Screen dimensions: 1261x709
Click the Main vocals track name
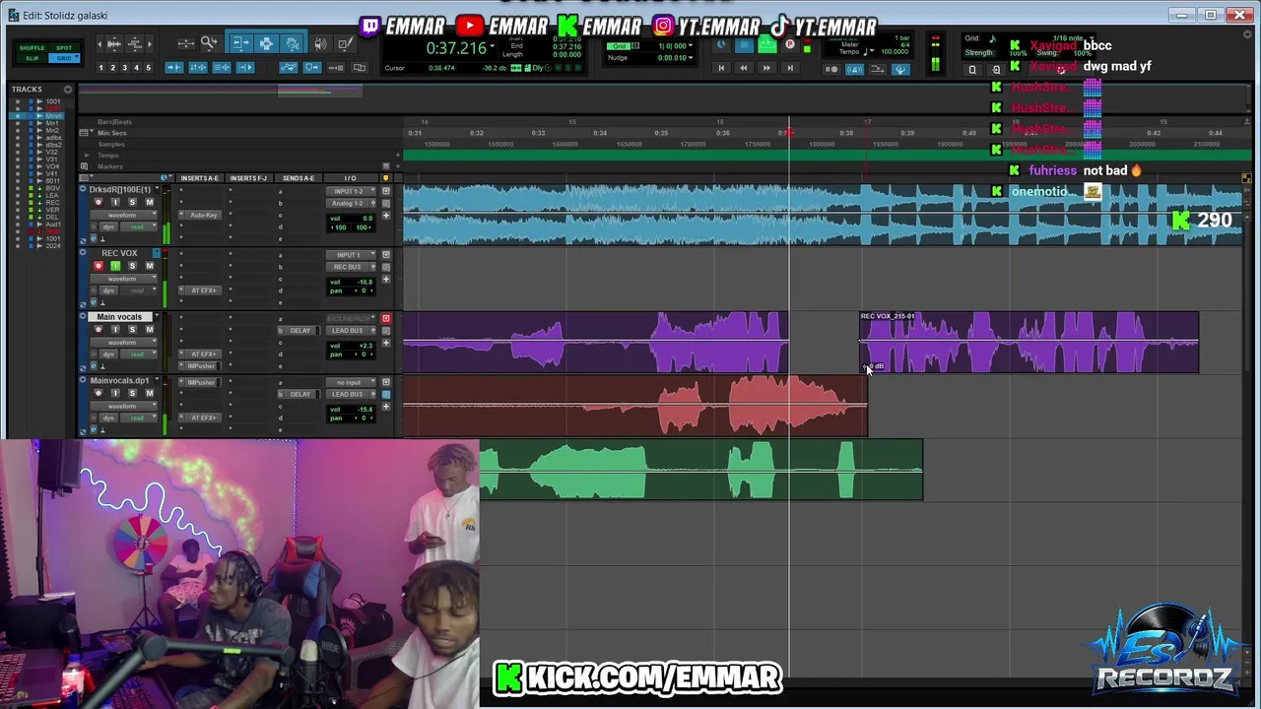click(119, 317)
